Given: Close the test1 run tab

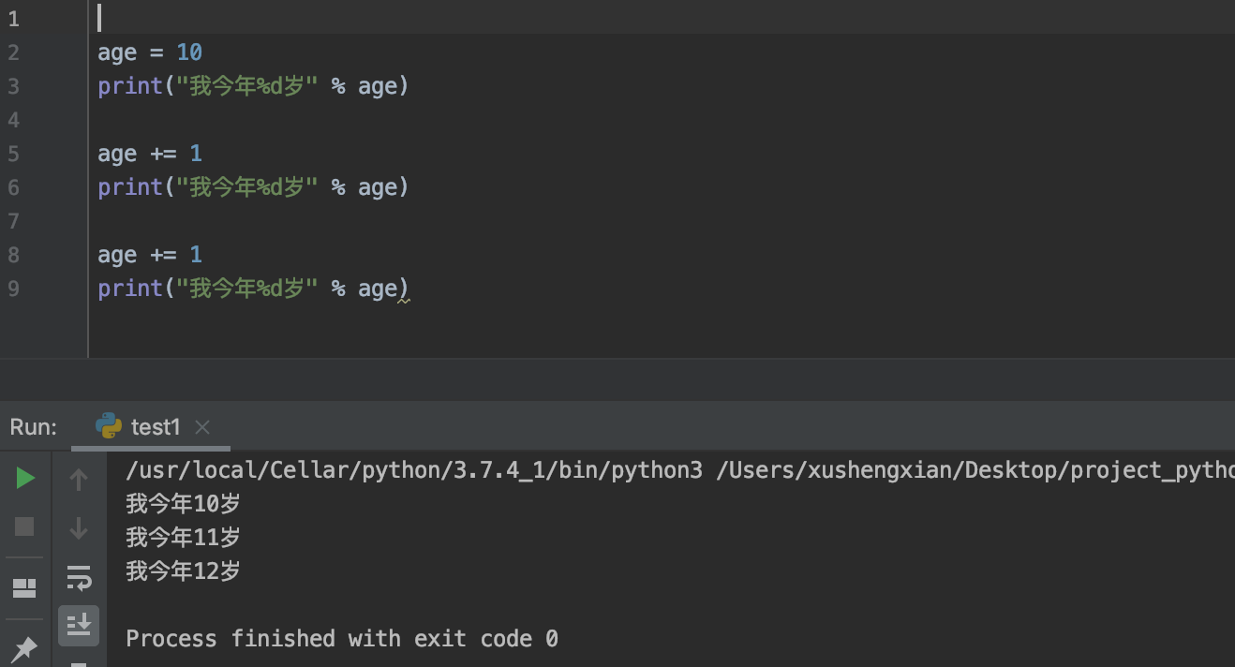Looking at the screenshot, I should pos(202,427).
